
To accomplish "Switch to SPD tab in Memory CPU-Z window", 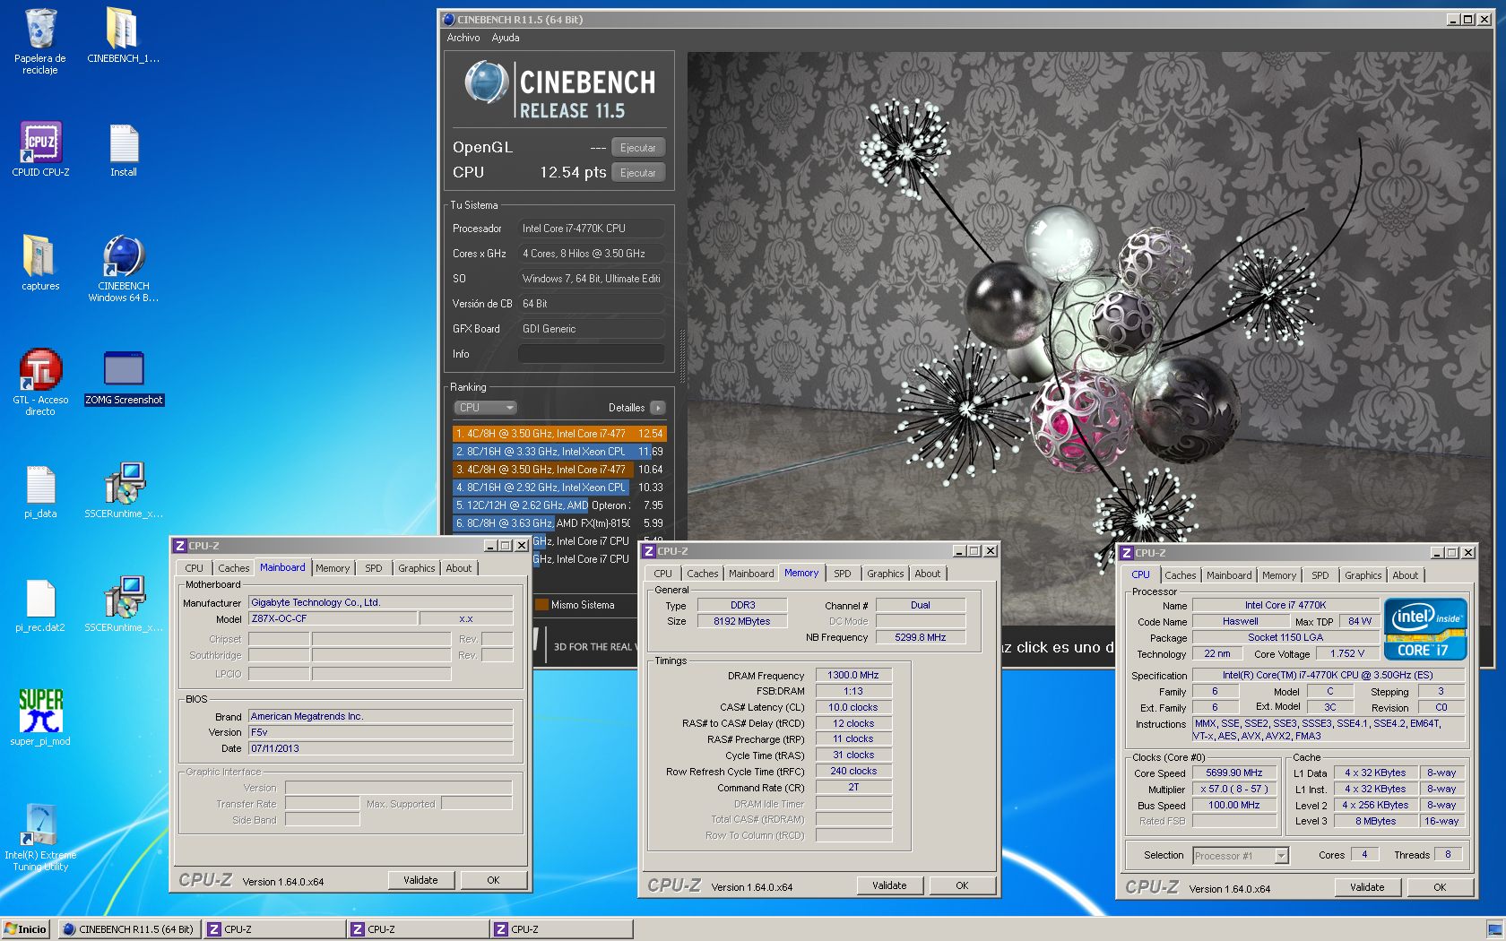I will point(843,574).
